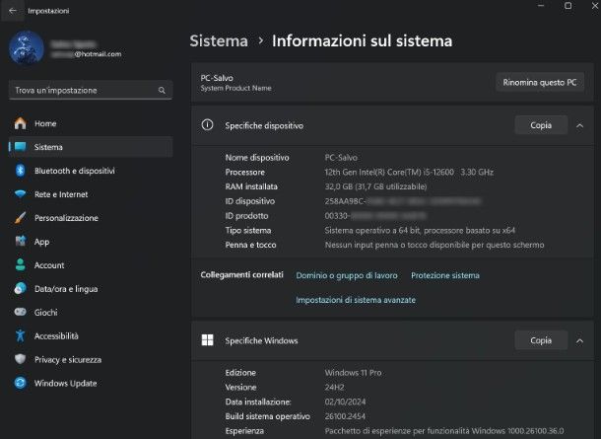
Task: Click the back arrow in title bar
Action: point(12,11)
